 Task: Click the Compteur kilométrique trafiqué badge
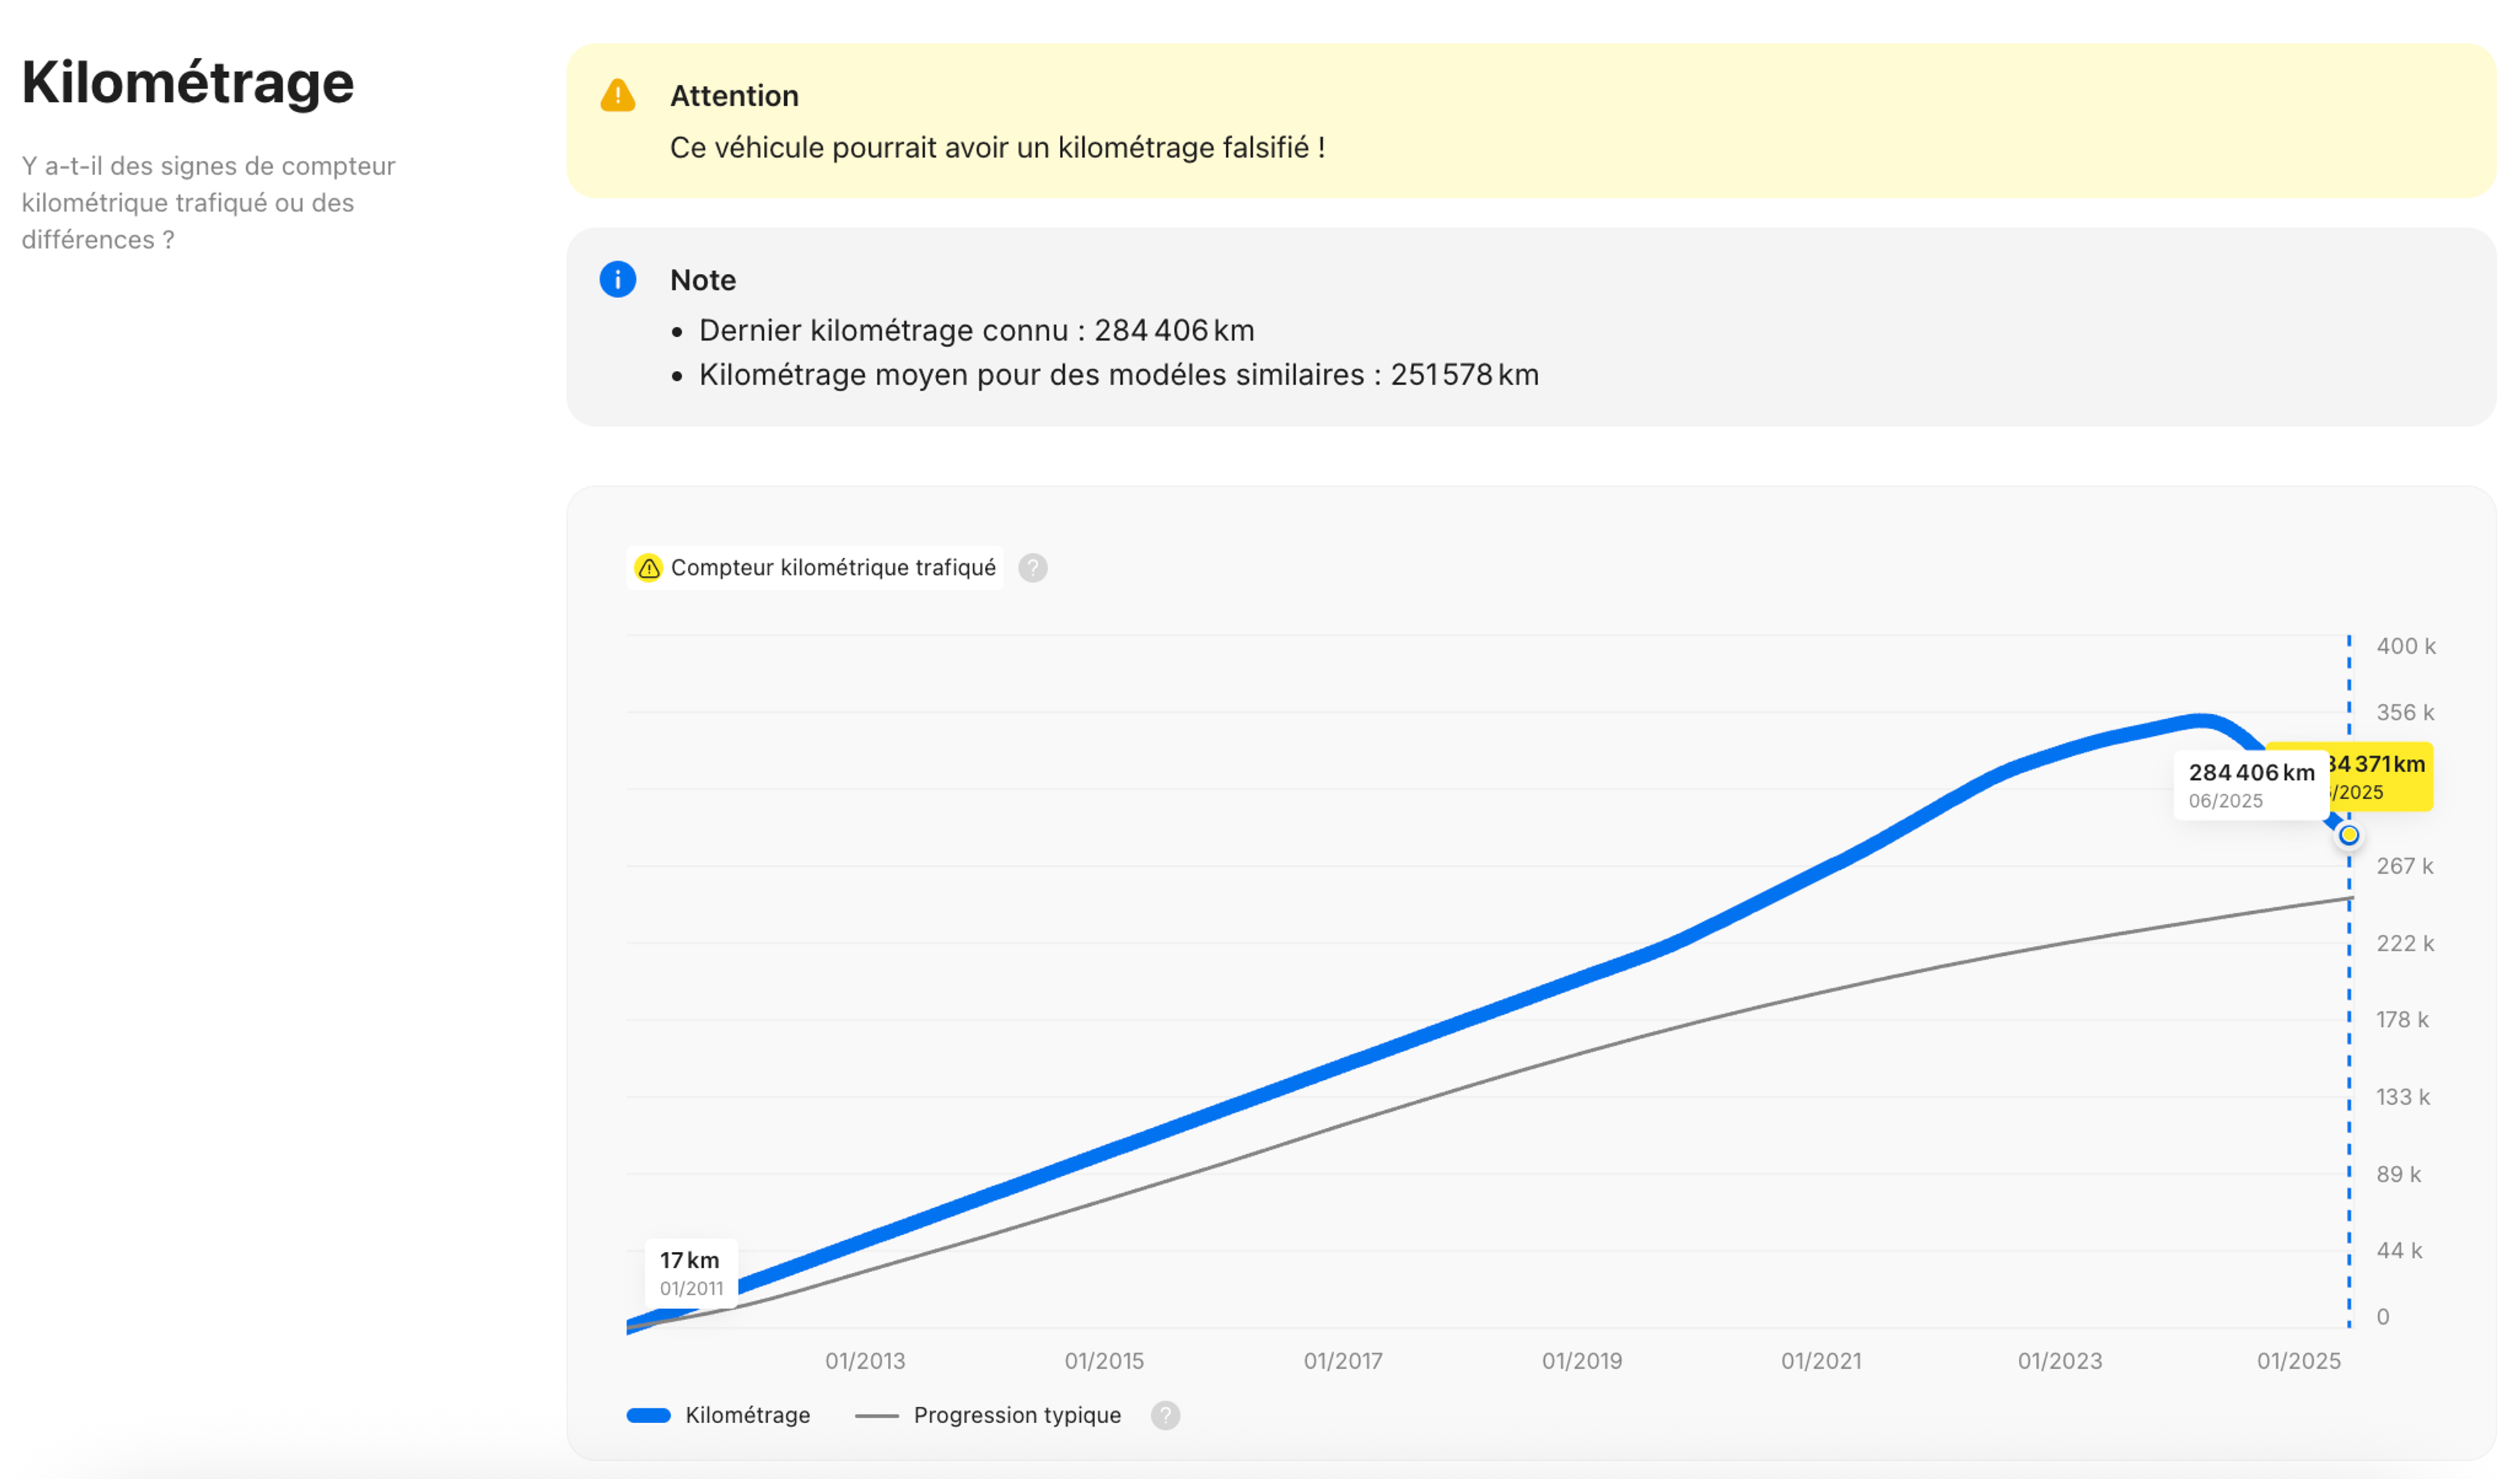pyautogui.click(x=832, y=568)
